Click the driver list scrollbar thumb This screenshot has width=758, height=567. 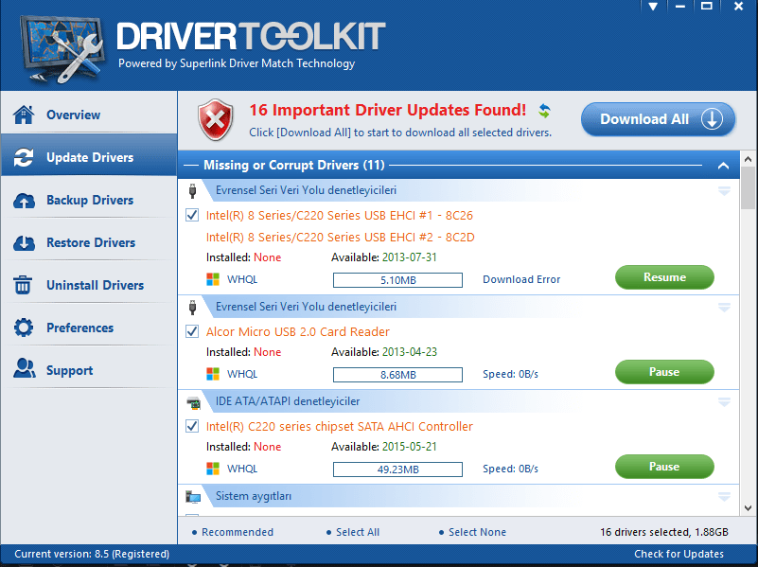pyautogui.click(x=748, y=188)
